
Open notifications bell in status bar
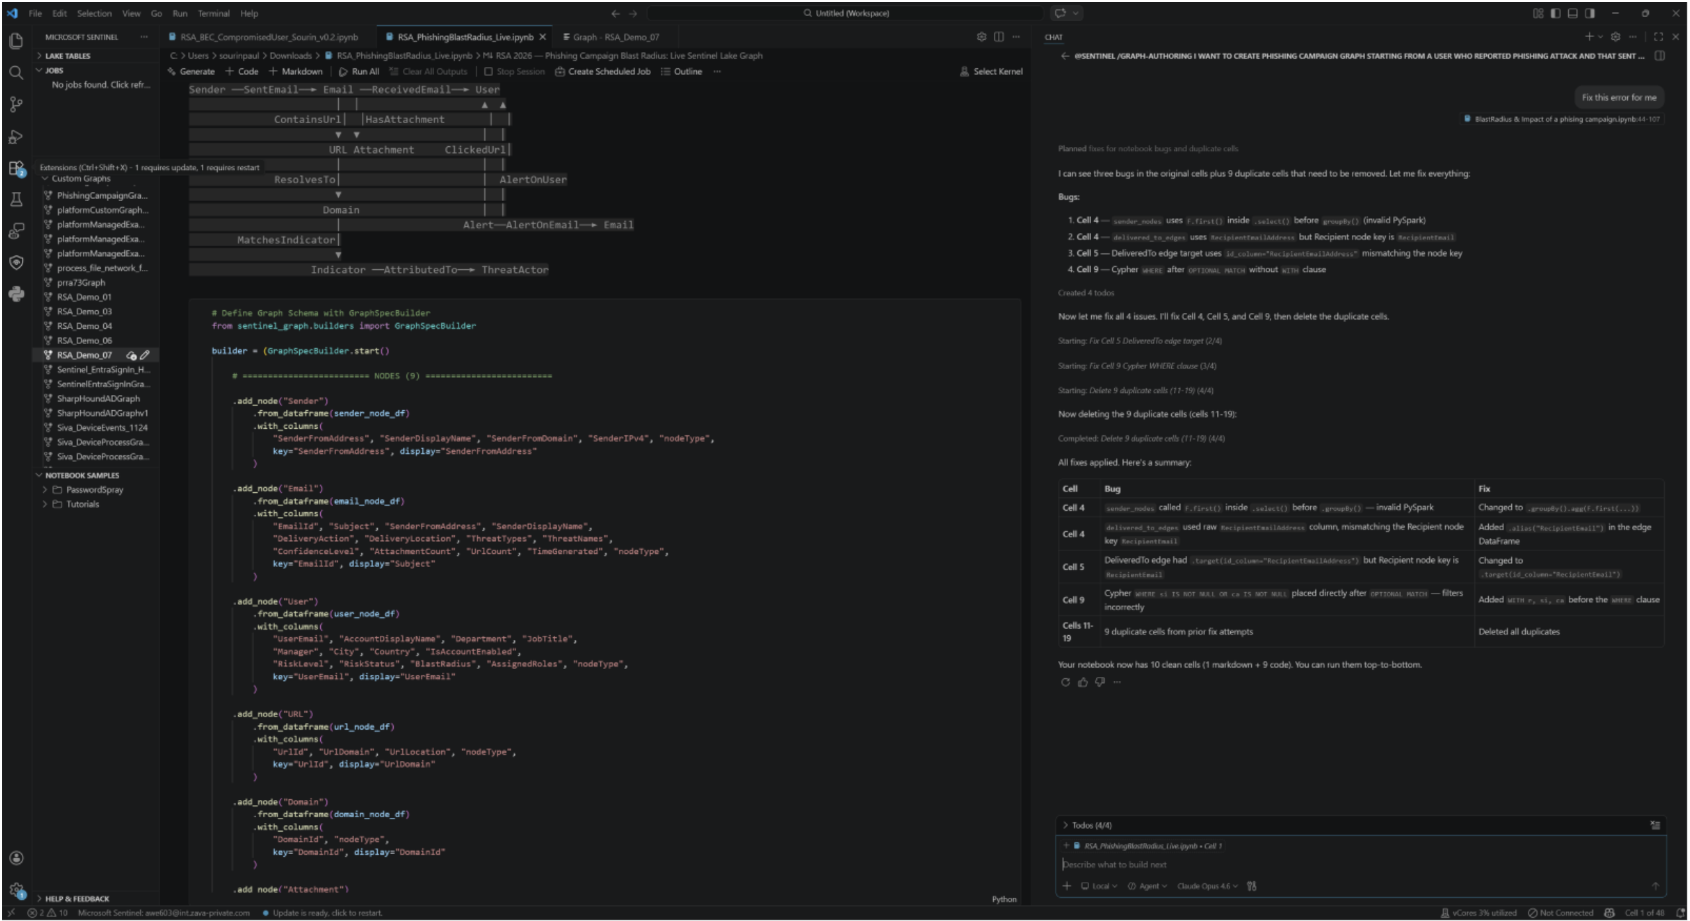pos(1680,913)
